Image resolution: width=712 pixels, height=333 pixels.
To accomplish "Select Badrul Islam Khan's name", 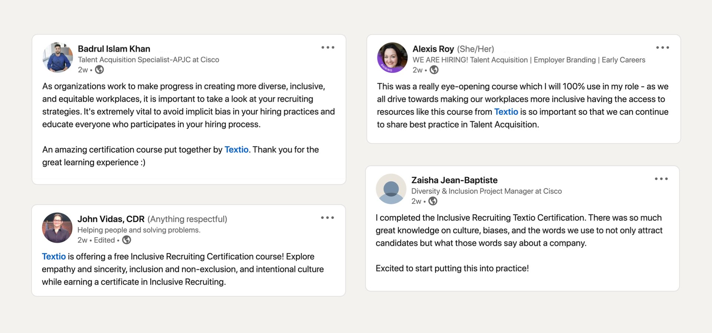I will pos(114,48).
